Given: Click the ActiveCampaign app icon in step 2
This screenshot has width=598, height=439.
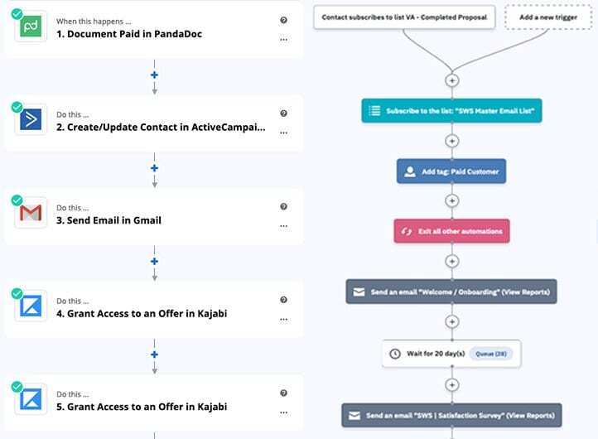Looking at the screenshot, I should [31, 119].
